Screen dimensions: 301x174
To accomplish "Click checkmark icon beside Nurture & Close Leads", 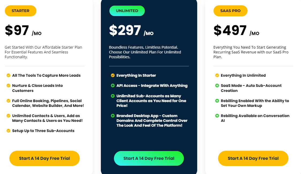I will tap(9, 85).
